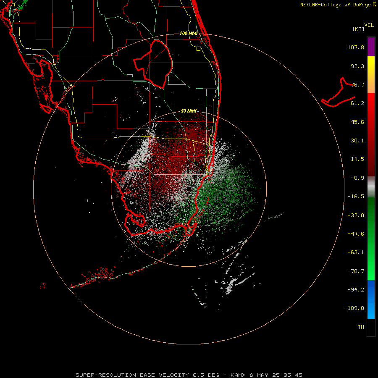This screenshot has height=378, width=378.
Task: Click the -47.6 velocity scale value
Action: pyautogui.click(x=356, y=234)
